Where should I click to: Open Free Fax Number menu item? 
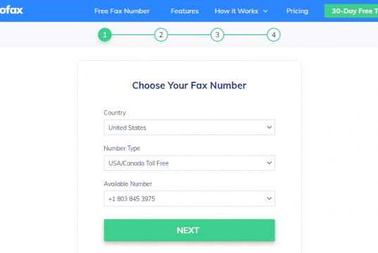(x=122, y=11)
